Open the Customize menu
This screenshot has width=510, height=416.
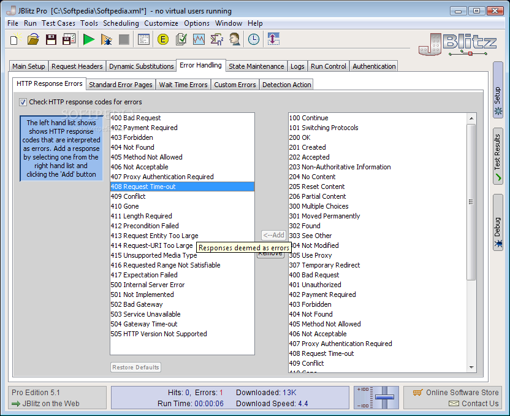click(161, 23)
